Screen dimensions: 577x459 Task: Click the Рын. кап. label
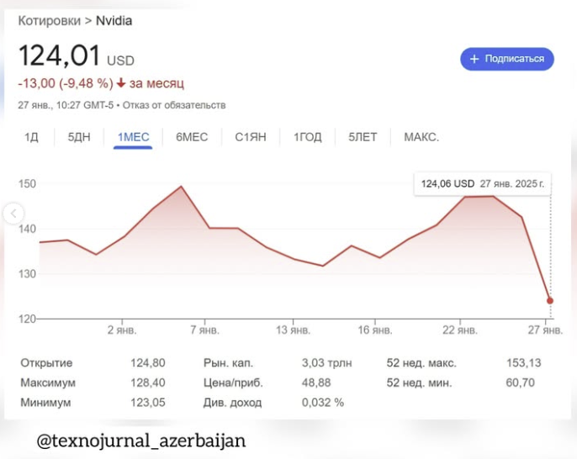coord(228,363)
